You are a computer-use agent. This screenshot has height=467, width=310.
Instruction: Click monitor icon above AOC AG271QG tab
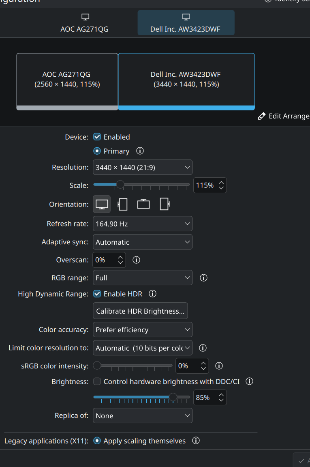pos(85,17)
